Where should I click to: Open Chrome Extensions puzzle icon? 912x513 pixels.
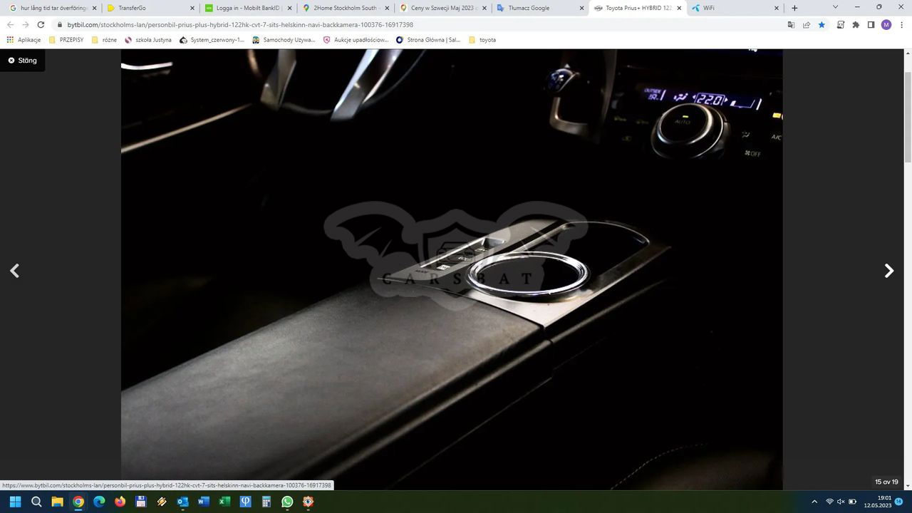[856, 24]
